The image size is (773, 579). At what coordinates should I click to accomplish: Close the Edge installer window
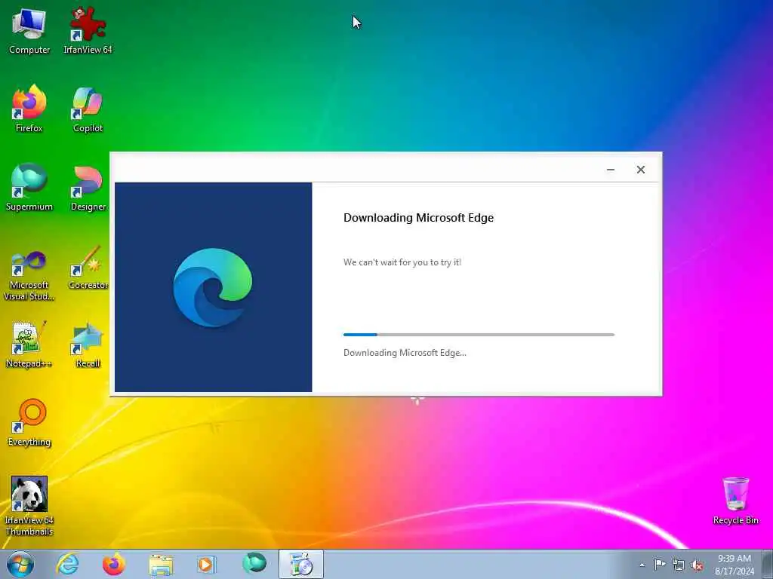[x=640, y=170]
